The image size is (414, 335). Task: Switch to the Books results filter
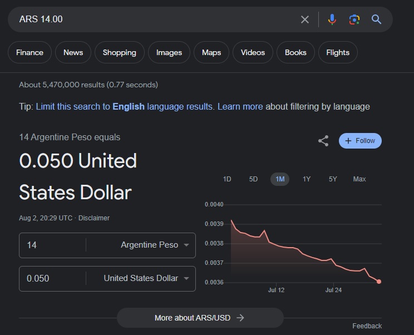tap(295, 52)
